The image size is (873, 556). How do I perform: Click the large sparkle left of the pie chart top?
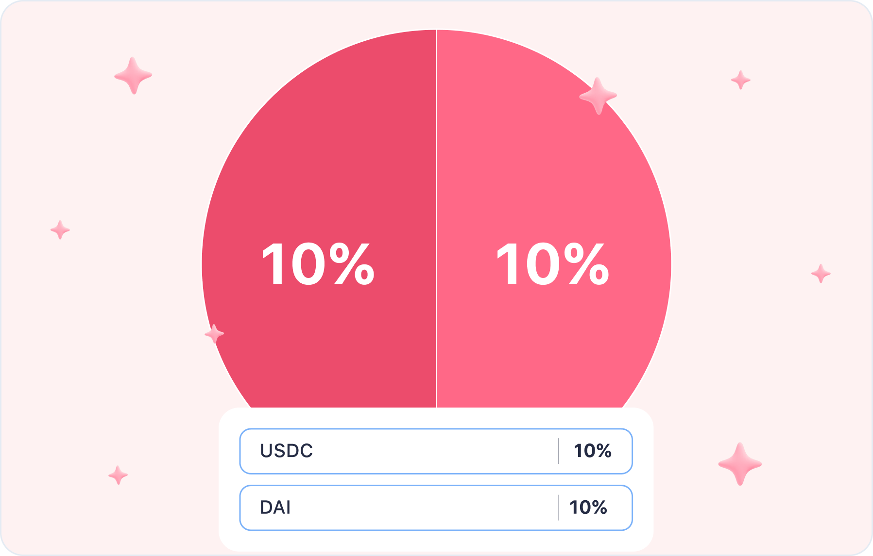point(133,76)
